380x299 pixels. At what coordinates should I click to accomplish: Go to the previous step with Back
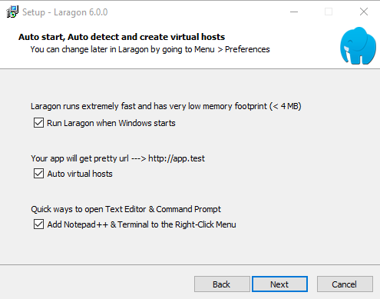[x=222, y=284]
